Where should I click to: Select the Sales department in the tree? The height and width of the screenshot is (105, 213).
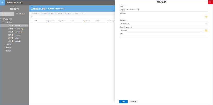[x=13, y=38]
